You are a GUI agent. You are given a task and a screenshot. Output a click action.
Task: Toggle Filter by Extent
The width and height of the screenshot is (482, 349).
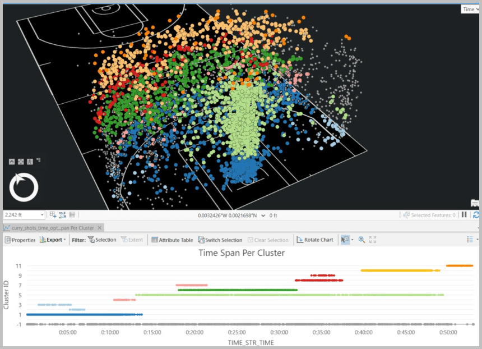(133, 240)
